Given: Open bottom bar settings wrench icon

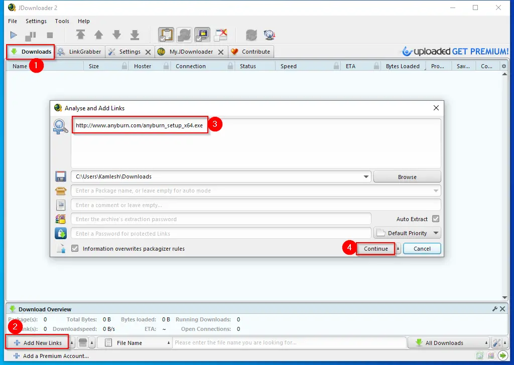Looking at the screenshot, I should pos(496,343).
